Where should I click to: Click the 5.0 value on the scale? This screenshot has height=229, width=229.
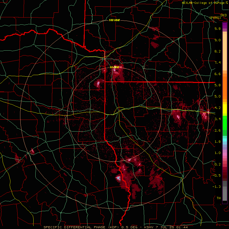click(x=218, y=96)
